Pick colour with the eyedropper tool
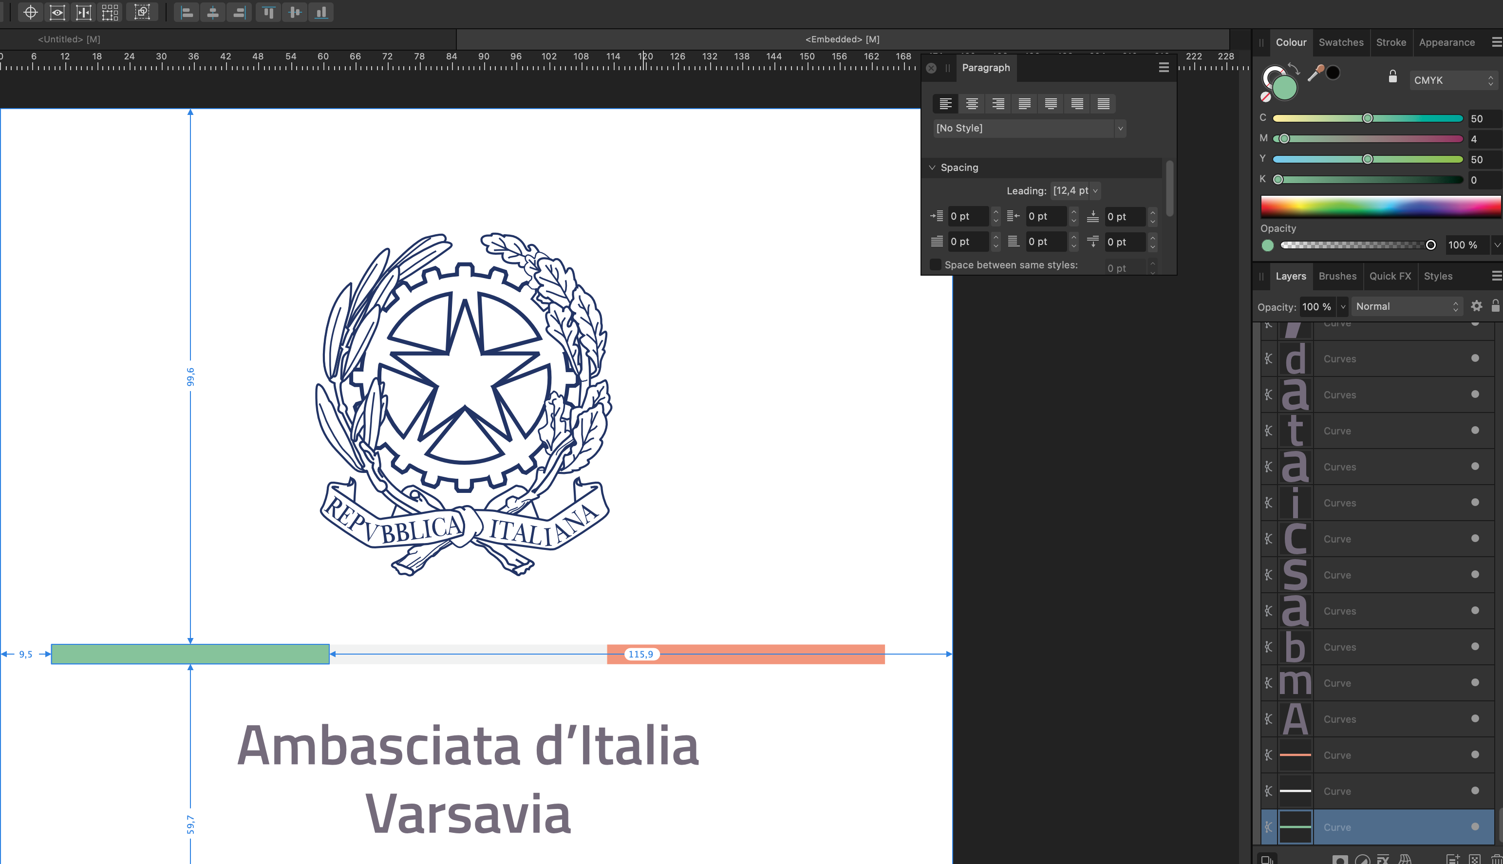 (1316, 73)
